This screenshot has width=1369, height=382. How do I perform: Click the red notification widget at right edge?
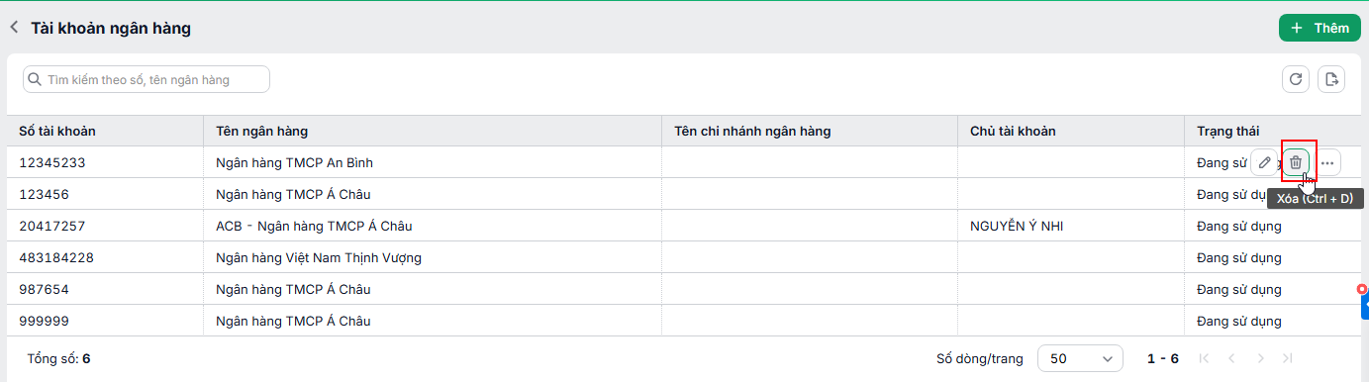click(x=1363, y=288)
